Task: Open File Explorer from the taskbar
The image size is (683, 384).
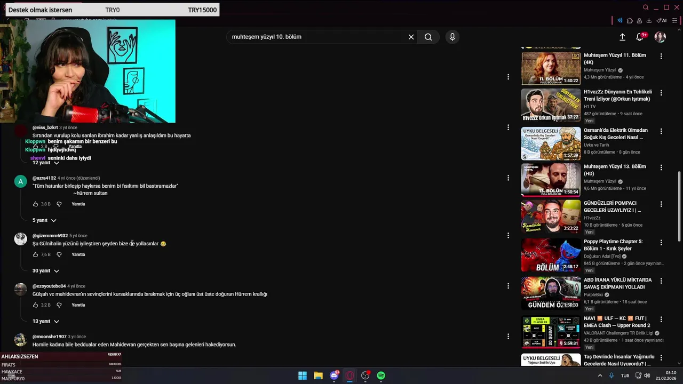Action: (x=318, y=375)
